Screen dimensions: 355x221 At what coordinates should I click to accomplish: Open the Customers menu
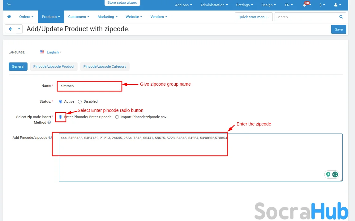pyautogui.click(x=79, y=17)
